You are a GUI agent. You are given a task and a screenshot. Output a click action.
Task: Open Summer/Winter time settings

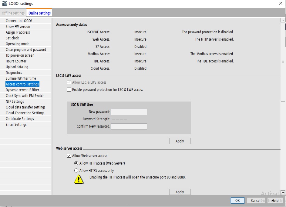pos(21,78)
